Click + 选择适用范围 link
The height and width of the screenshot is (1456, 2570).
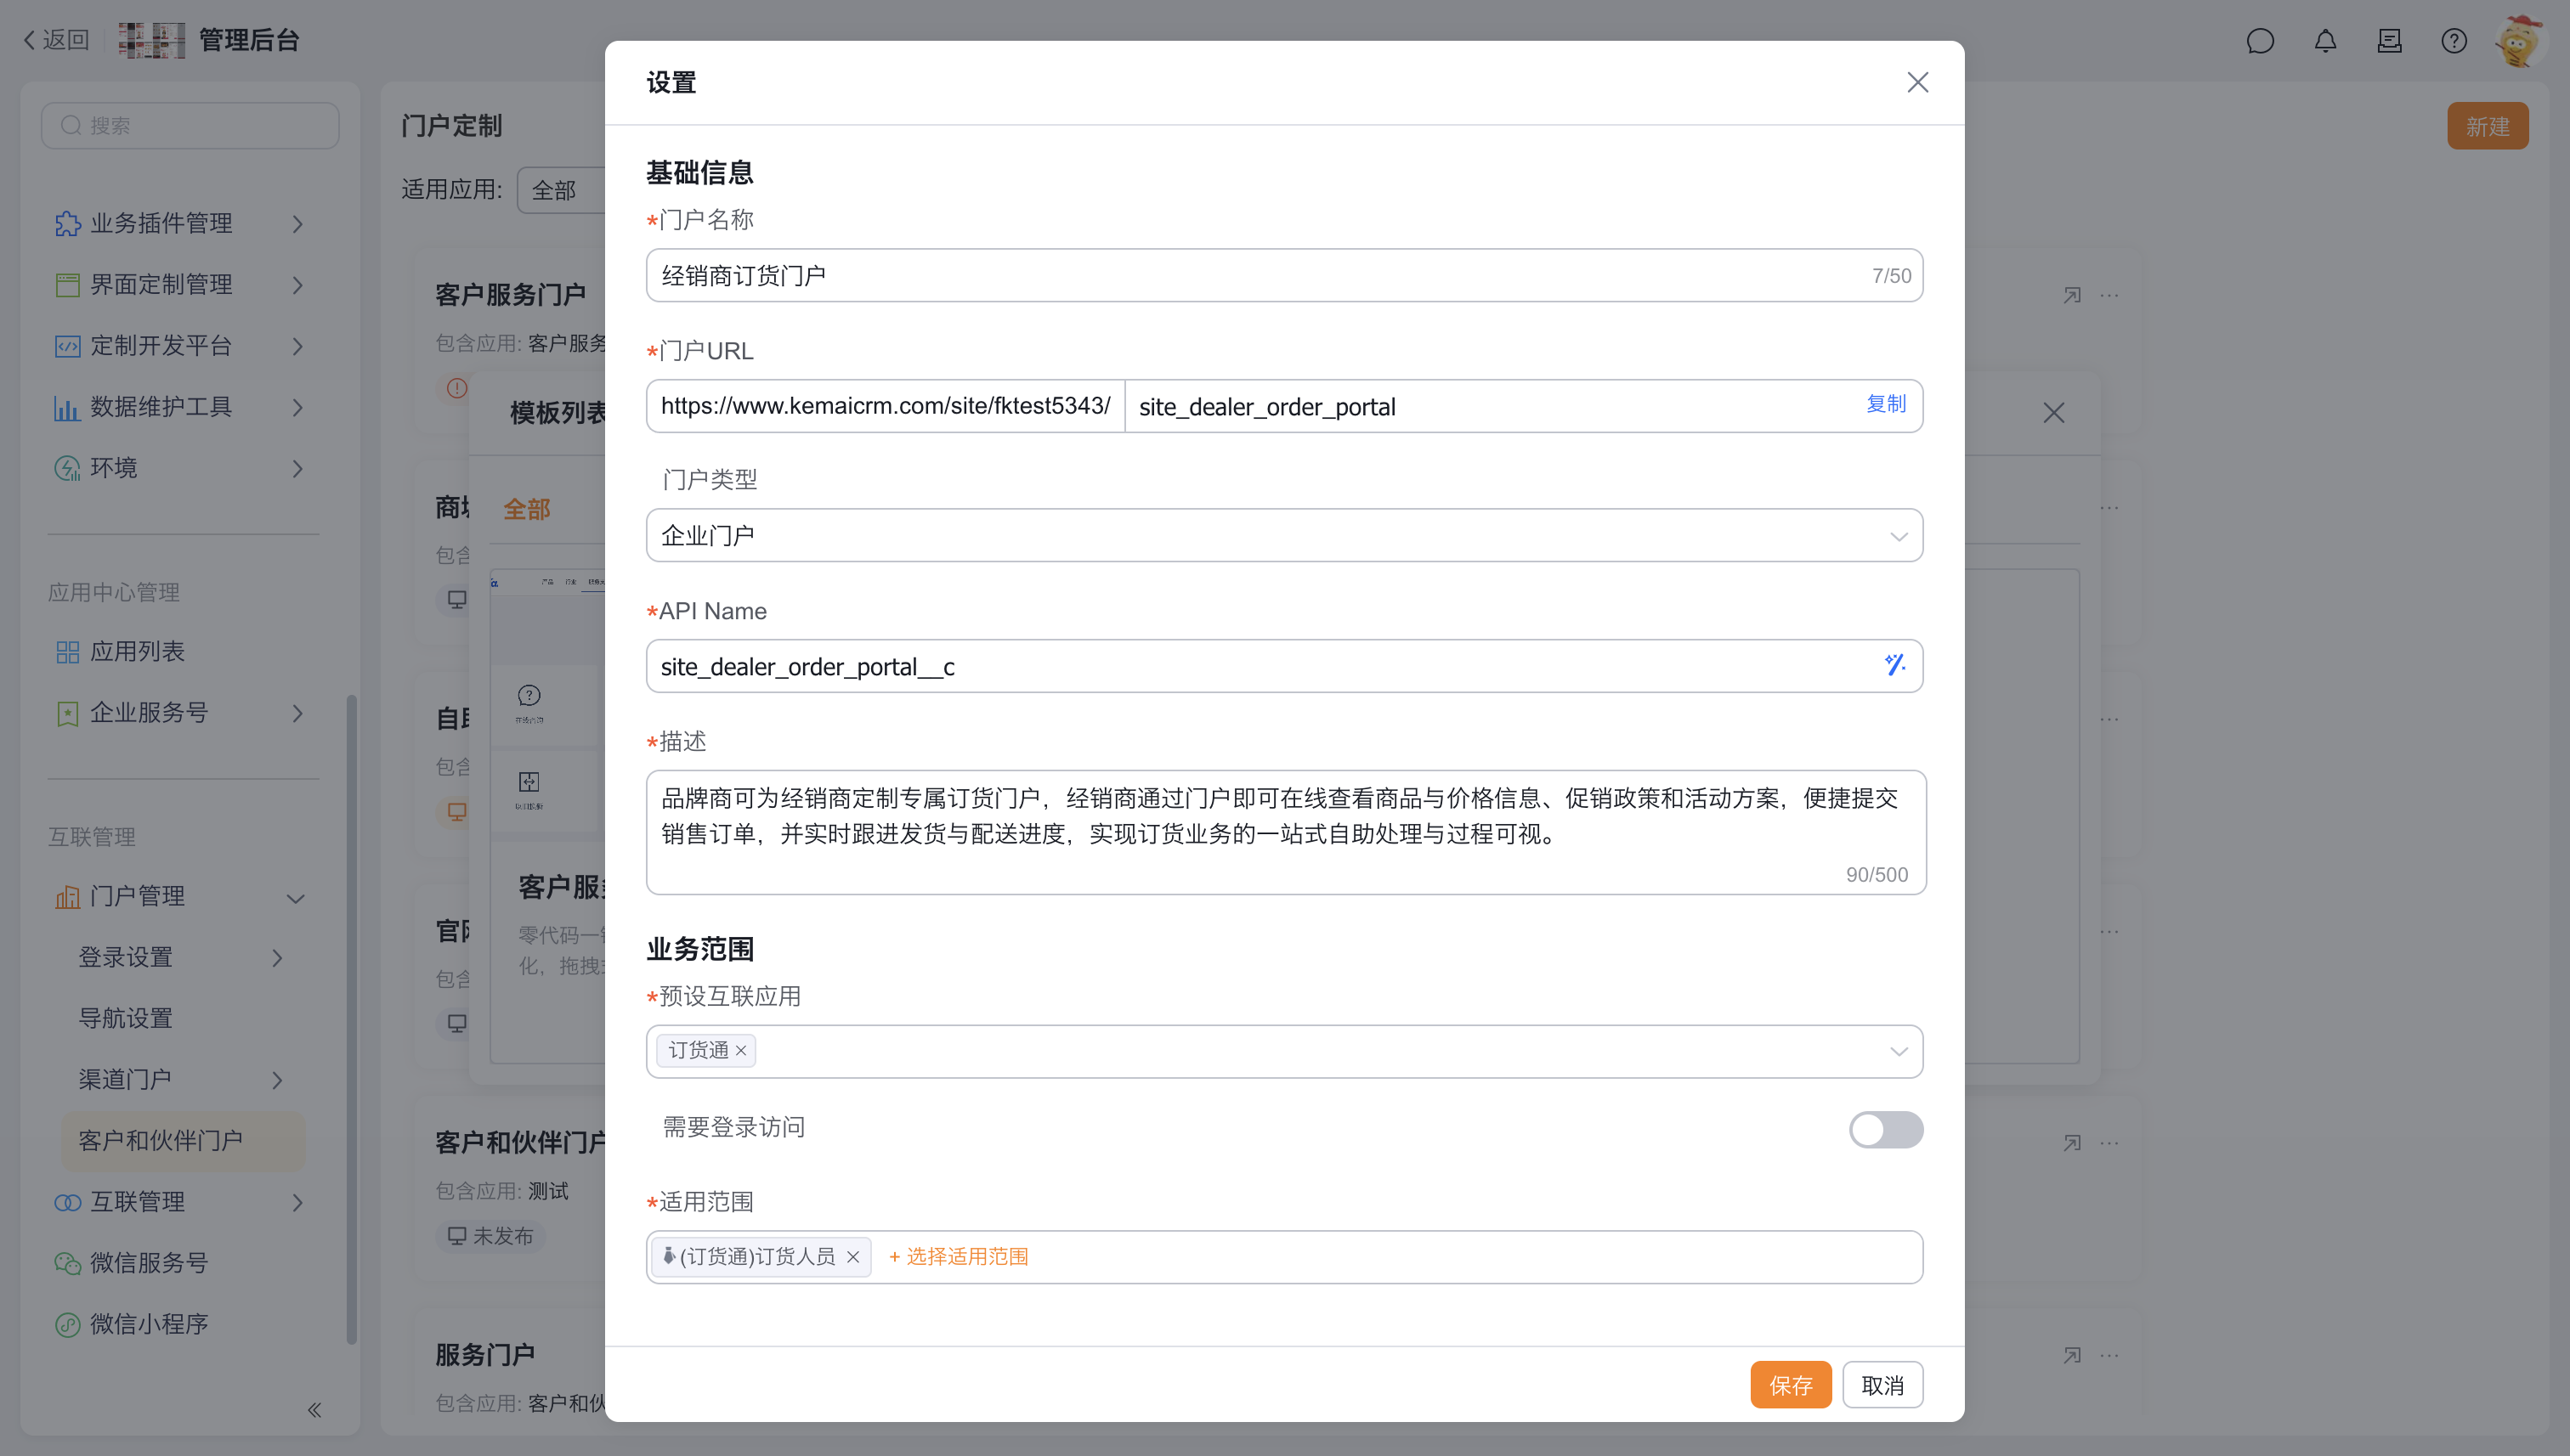[x=959, y=1257]
